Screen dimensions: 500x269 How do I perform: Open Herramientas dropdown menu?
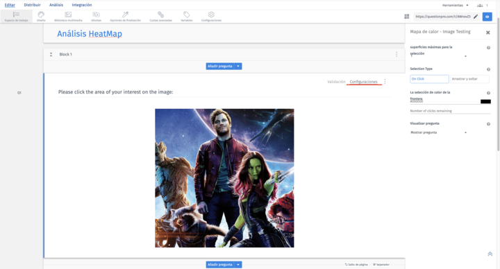(x=455, y=6)
